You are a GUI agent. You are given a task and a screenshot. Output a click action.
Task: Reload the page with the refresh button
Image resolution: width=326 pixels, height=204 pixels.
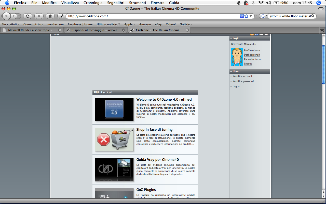click(28, 16)
